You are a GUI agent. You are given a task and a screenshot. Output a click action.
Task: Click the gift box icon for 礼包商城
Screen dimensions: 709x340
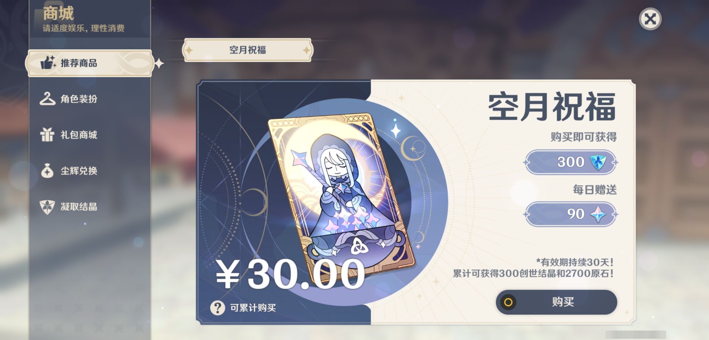(47, 134)
